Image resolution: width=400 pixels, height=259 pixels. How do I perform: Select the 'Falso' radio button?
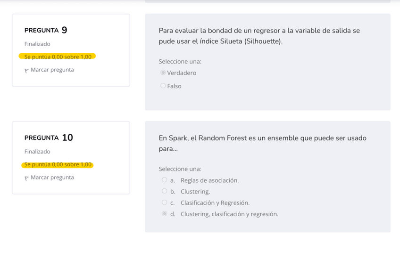(163, 86)
